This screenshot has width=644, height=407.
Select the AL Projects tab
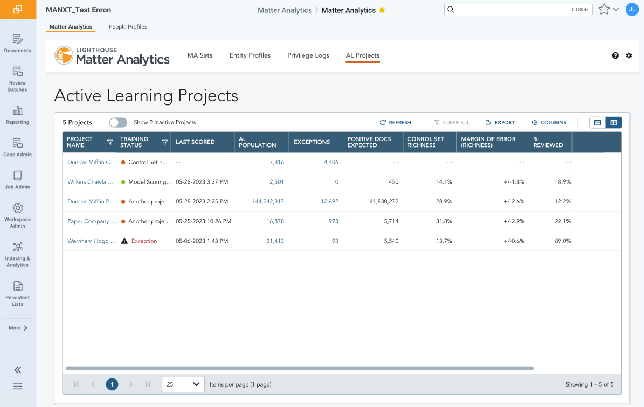tap(363, 55)
